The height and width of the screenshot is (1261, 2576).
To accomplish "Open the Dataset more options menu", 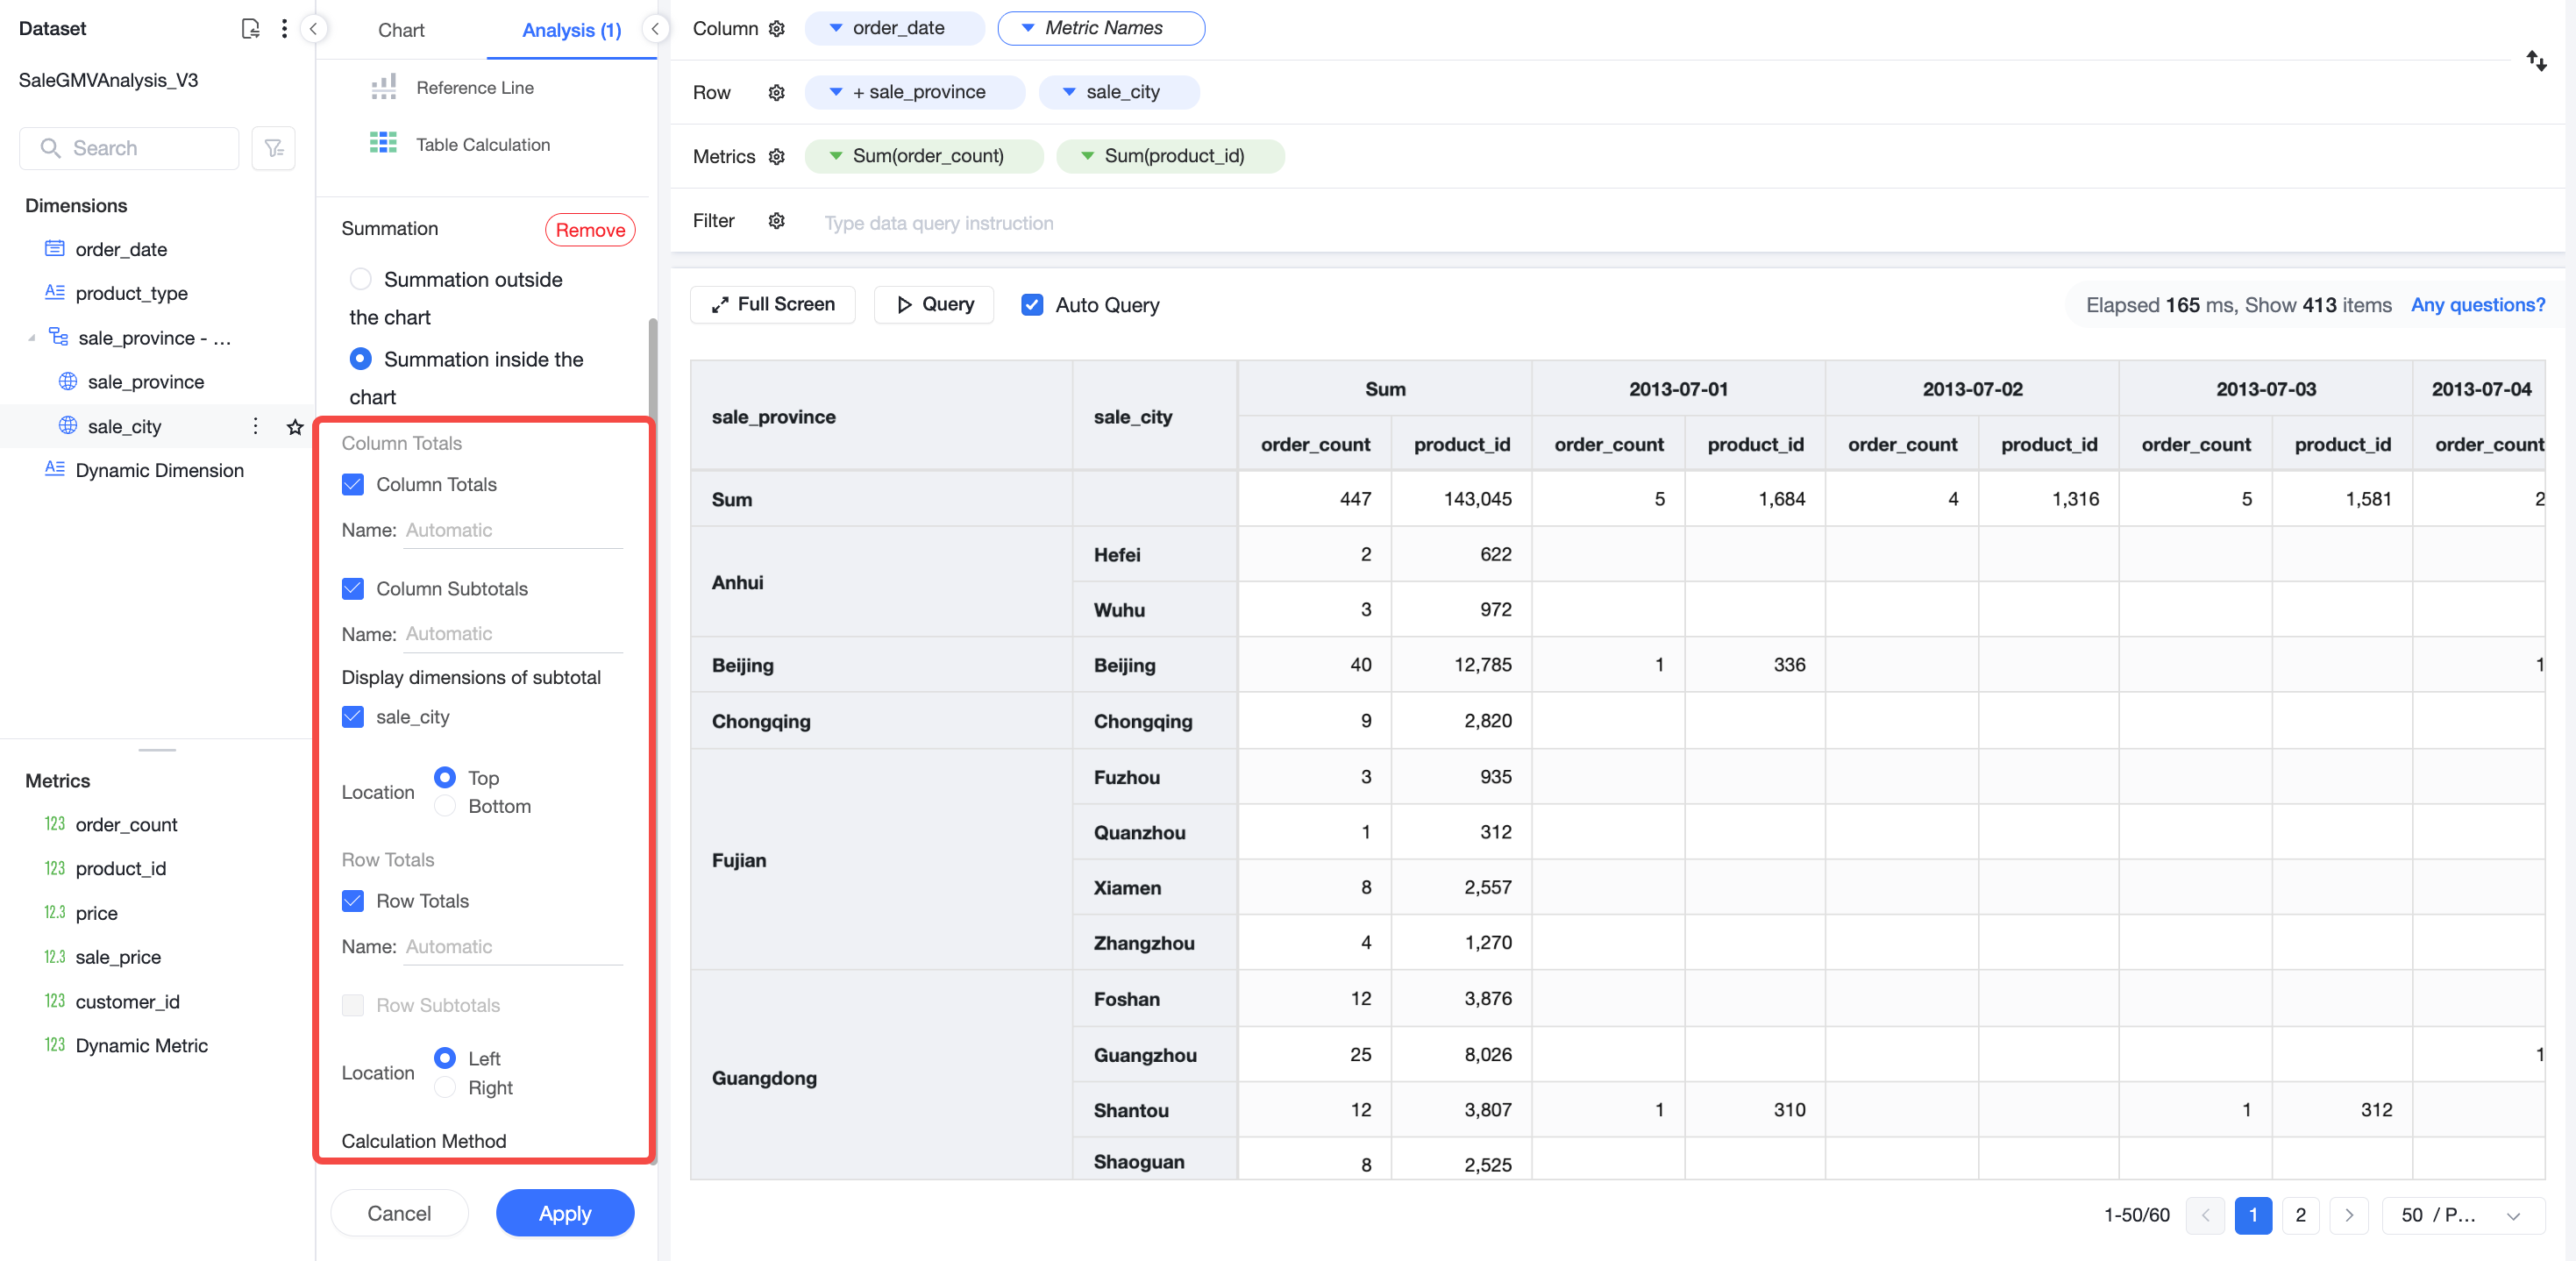I will click(285, 28).
